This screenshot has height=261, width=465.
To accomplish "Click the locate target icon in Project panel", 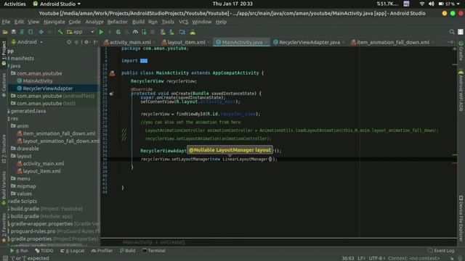I will (69, 42).
